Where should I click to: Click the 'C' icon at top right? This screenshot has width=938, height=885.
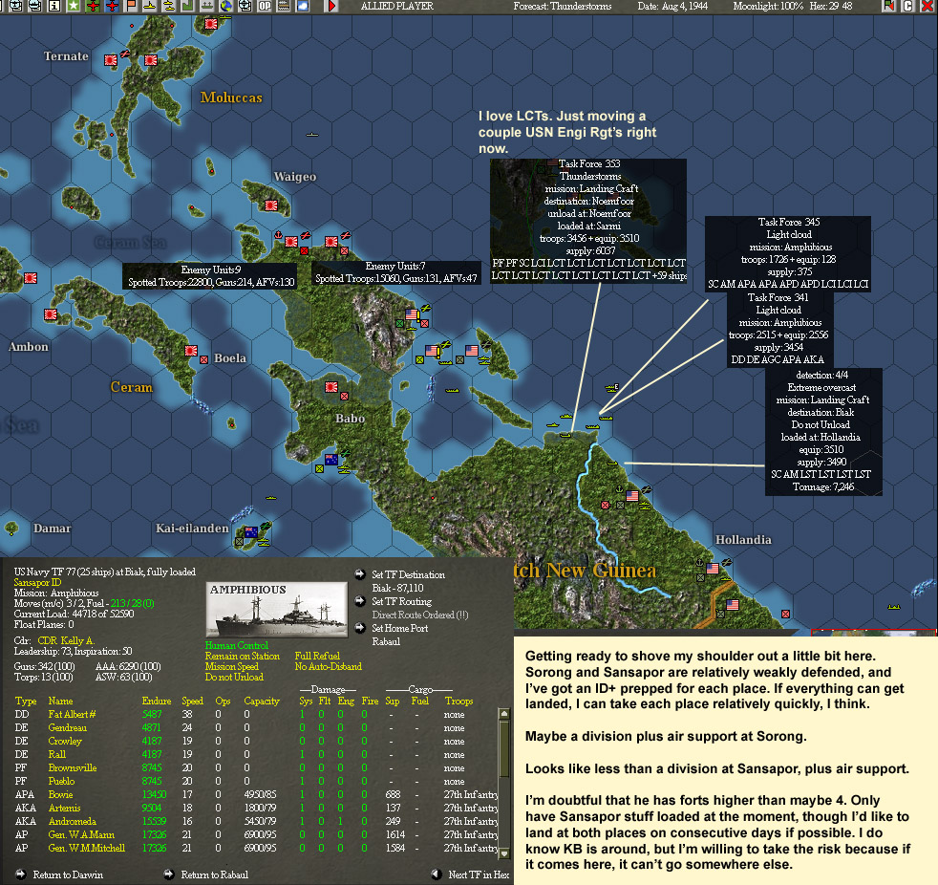tap(908, 6)
